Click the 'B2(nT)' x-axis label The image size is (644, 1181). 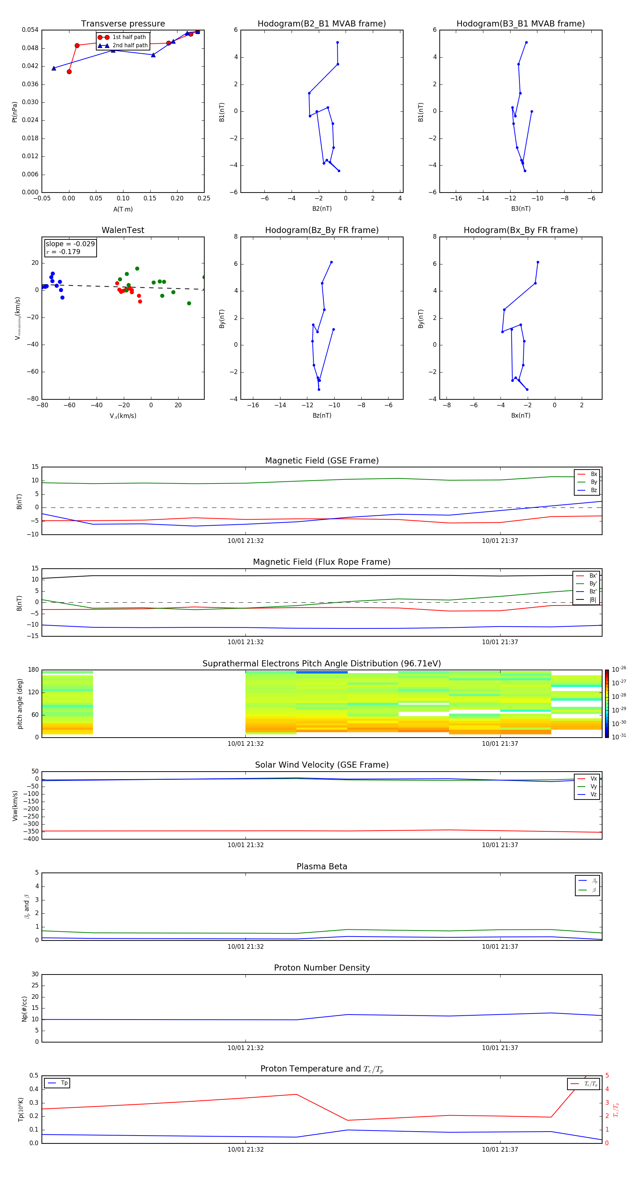tap(322, 209)
